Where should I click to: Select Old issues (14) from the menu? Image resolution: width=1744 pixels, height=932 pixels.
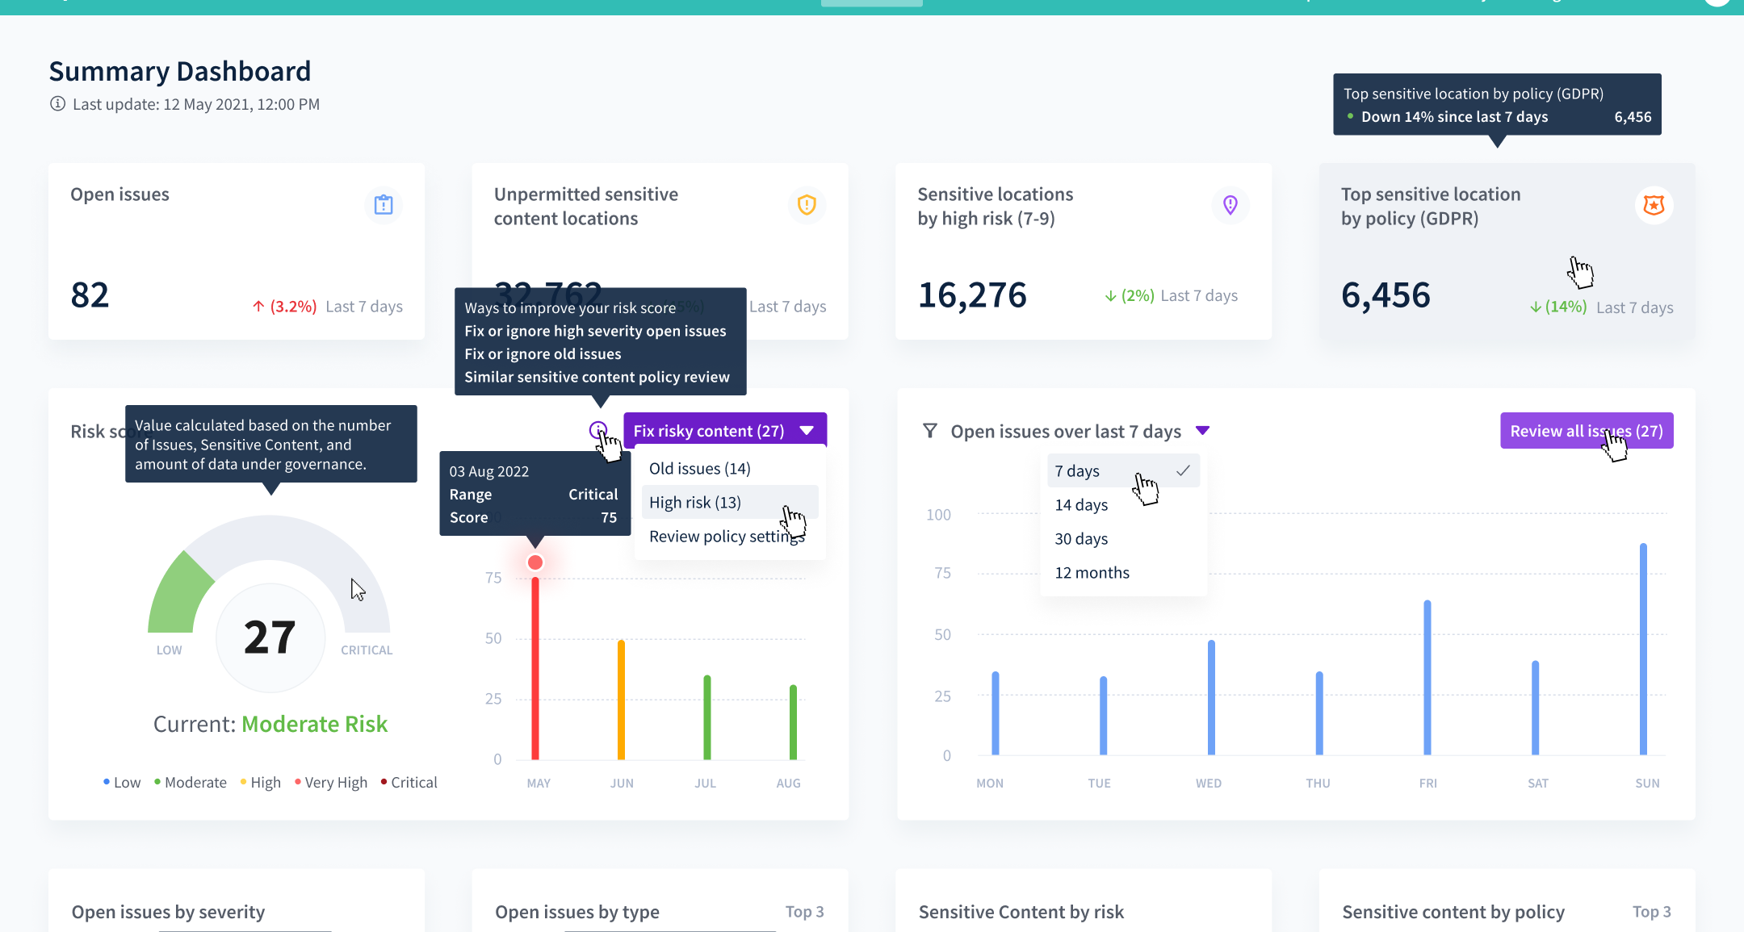point(730,469)
